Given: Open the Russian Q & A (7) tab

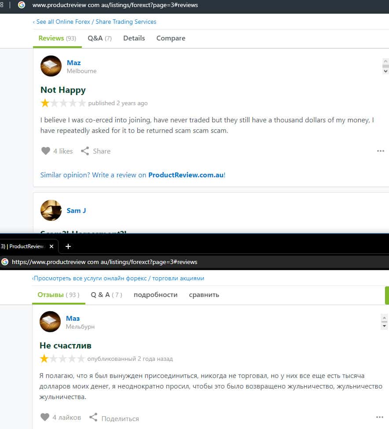Looking at the screenshot, I should point(106,295).
